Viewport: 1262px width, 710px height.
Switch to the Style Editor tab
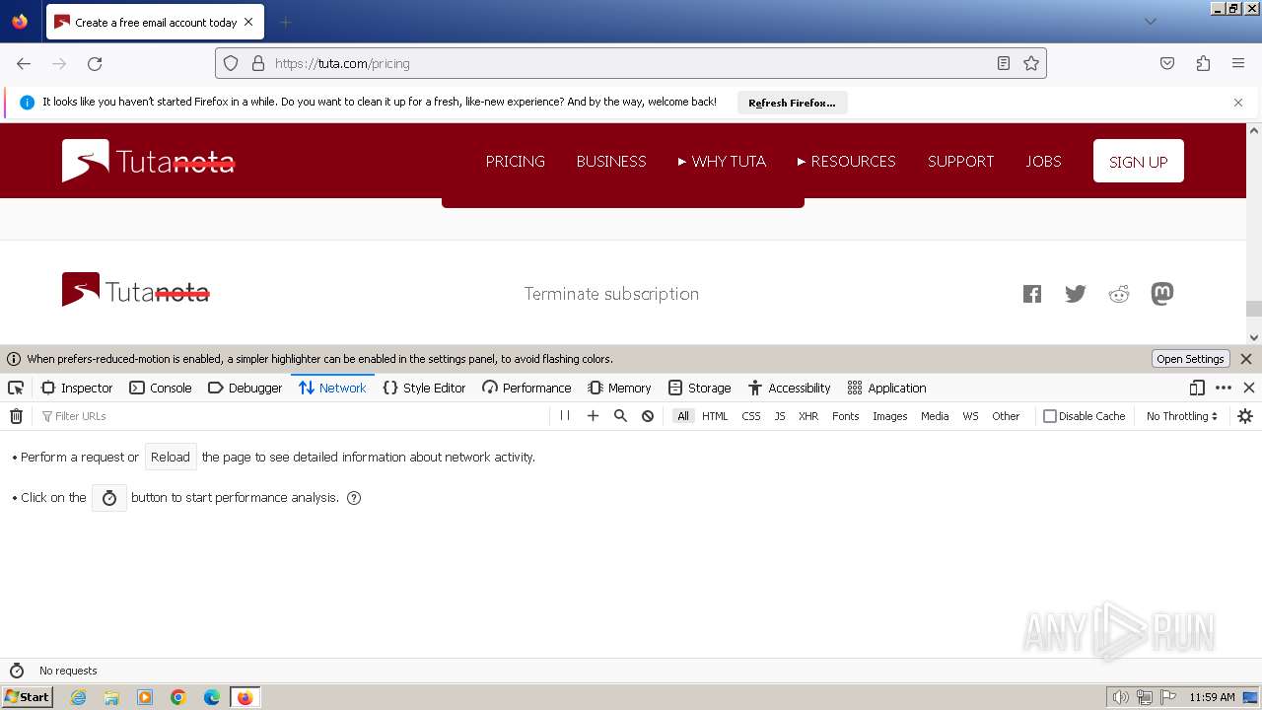click(424, 388)
